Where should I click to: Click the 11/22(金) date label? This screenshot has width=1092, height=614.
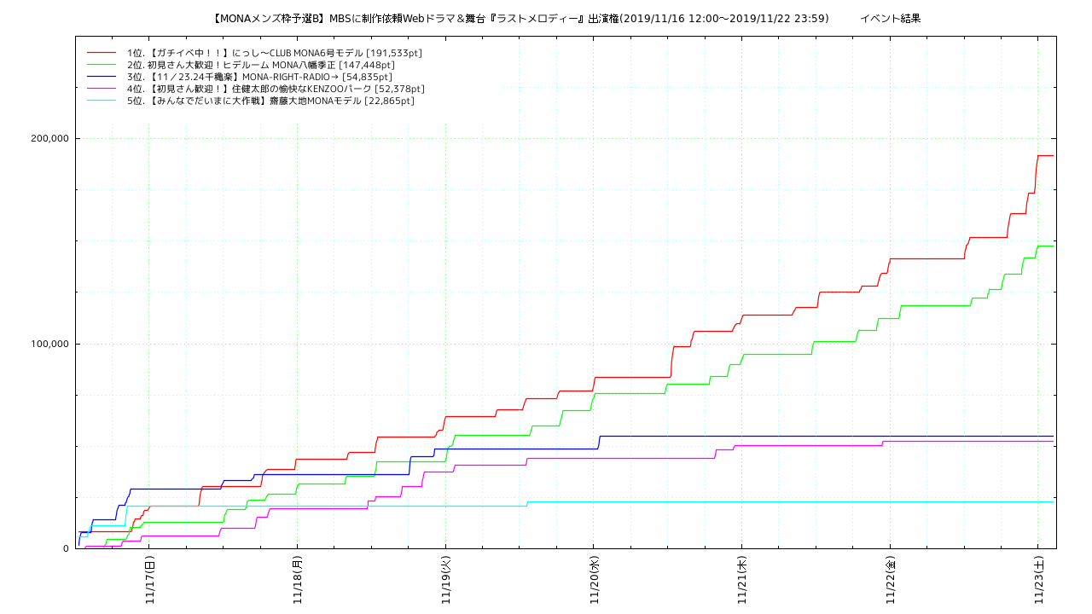[891, 580]
